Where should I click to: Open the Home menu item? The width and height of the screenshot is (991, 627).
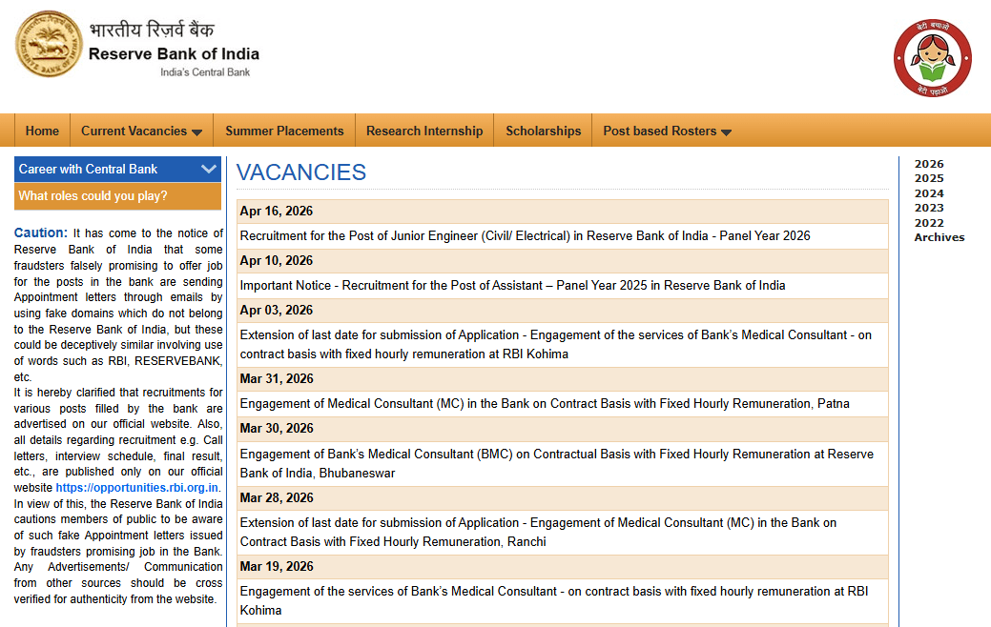tap(42, 130)
